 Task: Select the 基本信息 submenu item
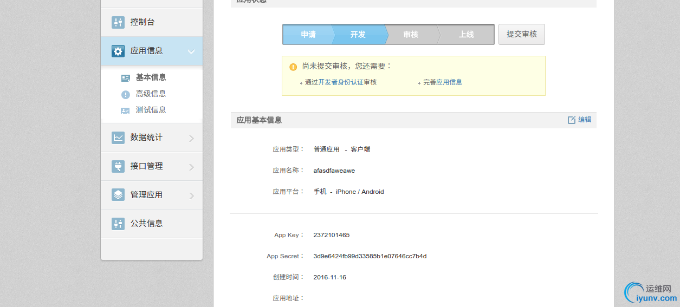(151, 77)
